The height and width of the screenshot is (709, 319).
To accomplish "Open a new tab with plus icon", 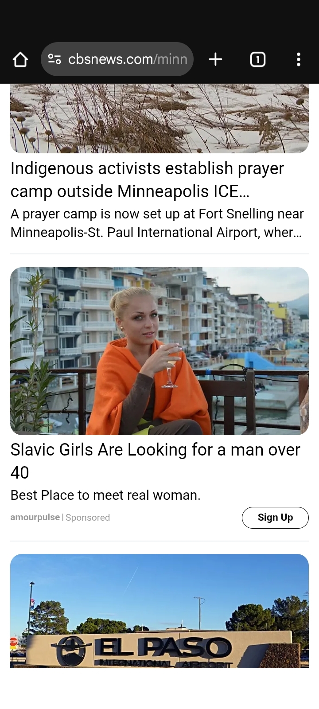I will pyautogui.click(x=215, y=59).
